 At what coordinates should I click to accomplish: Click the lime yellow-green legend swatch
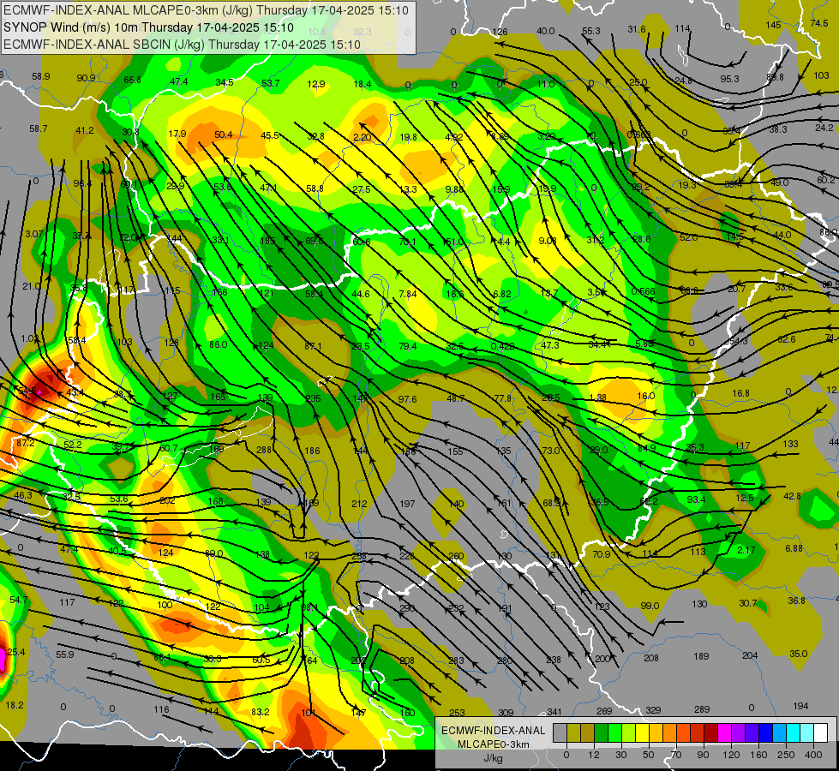pyautogui.click(x=629, y=732)
